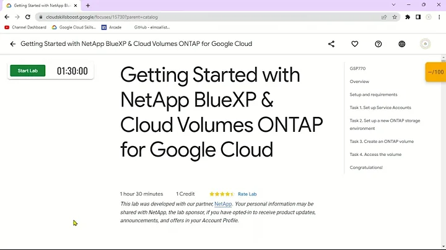The image size is (446, 250).
Task: Click the page vertical scrollbar
Action: [x=444, y=152]
